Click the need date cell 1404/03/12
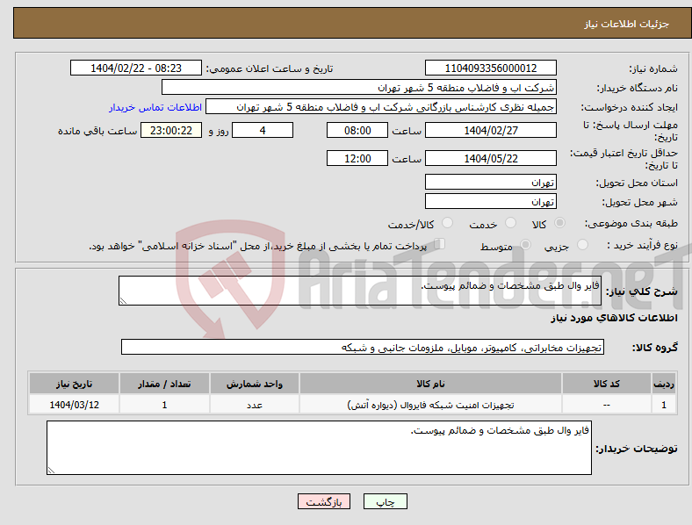Image resolution: width=692 pixels, height=525 pixels. coord(74,405)
